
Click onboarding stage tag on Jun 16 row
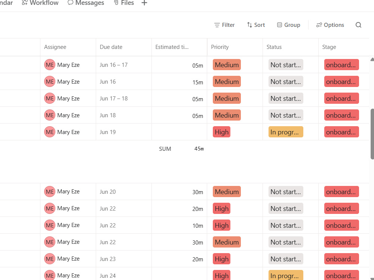pos(341,82)
